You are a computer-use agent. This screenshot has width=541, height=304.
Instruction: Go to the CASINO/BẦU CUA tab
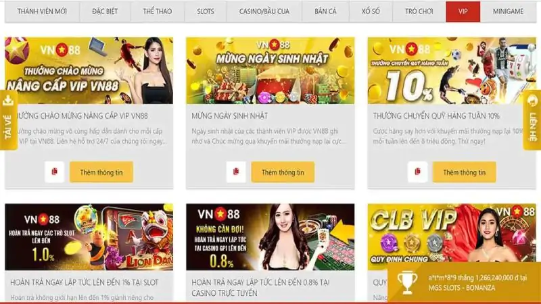click(264, 11)
